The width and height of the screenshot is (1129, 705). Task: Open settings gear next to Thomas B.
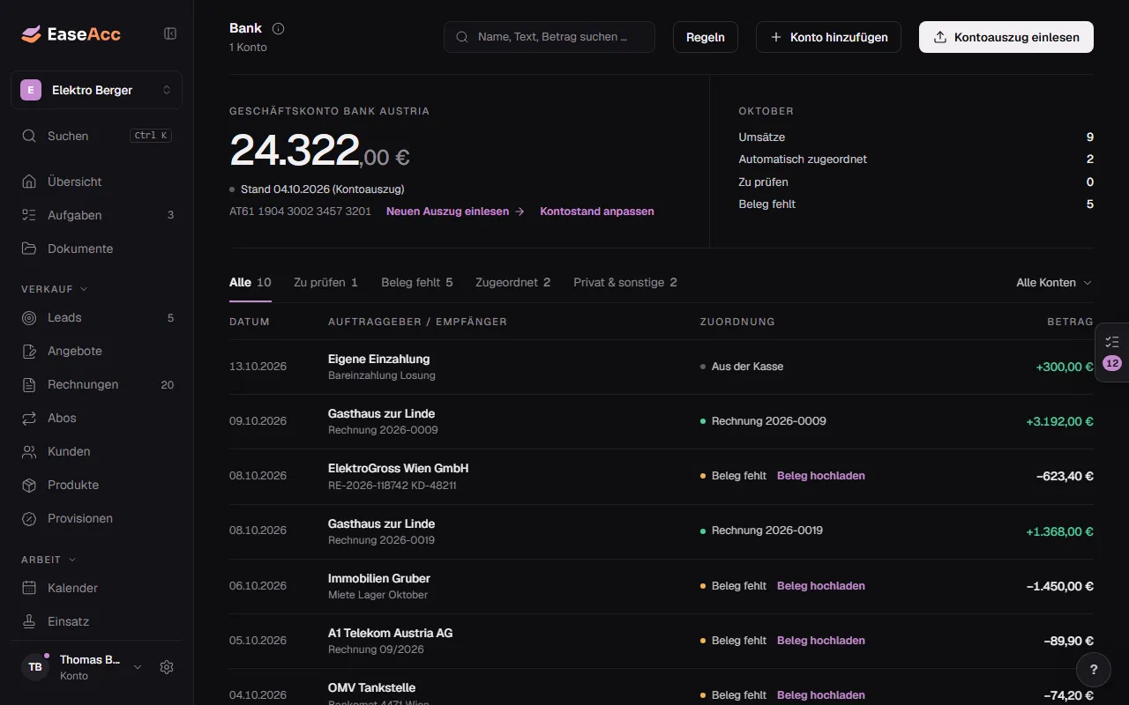click(x=167, y=667)
